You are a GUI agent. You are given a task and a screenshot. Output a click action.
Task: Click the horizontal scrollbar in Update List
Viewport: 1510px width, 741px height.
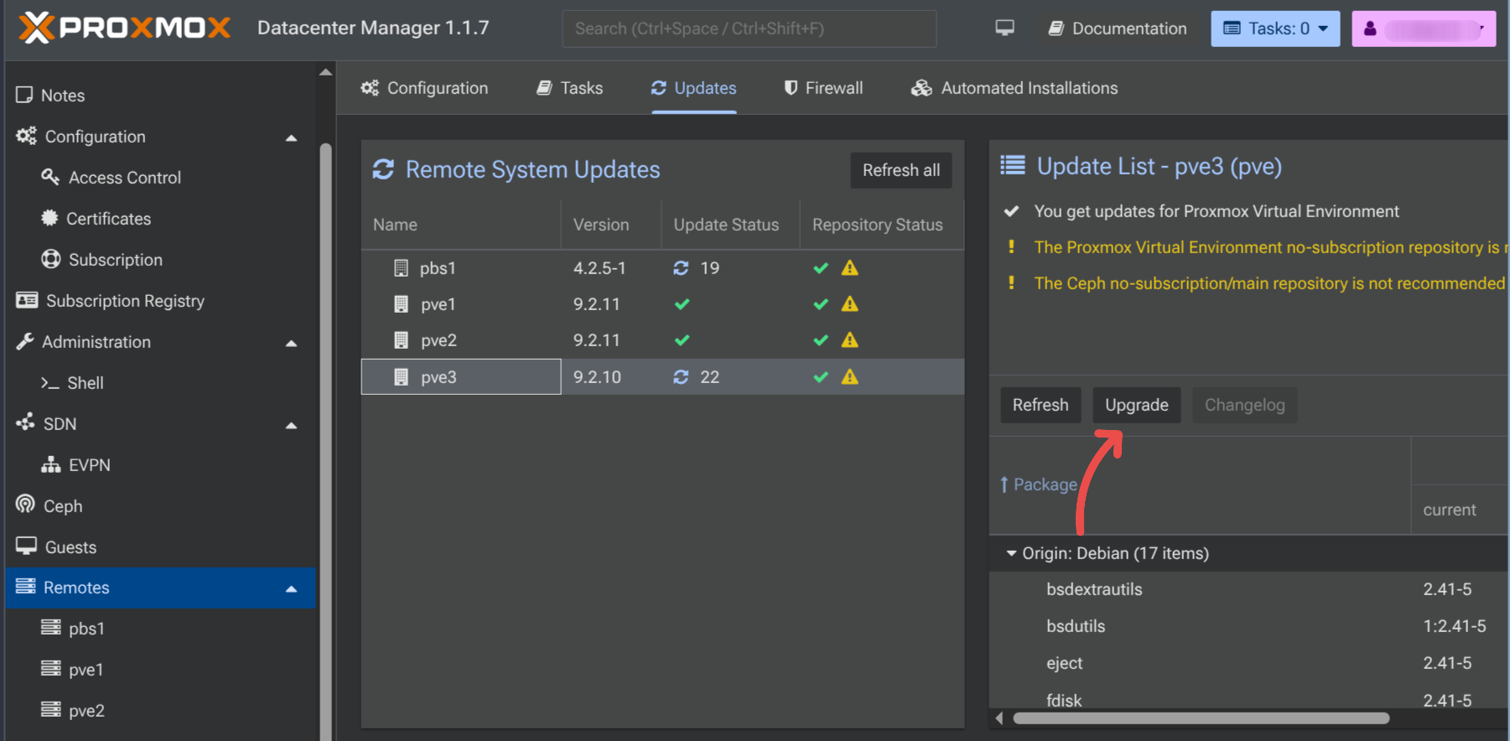coord(1201,718)
